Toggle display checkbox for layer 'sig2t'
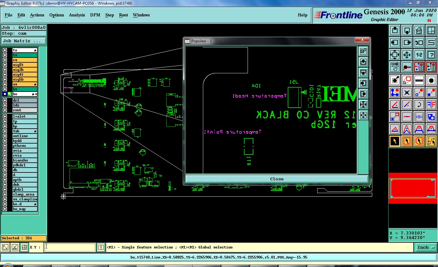Screen dimensions: 438x267 point(5,65)
